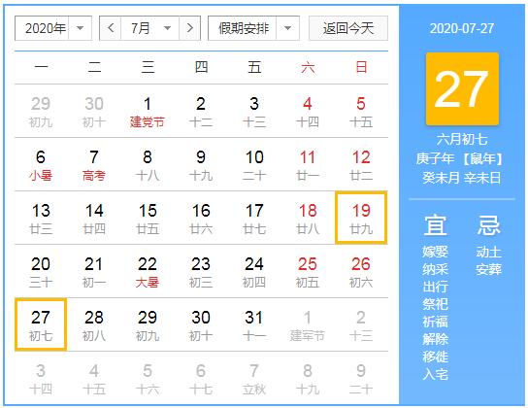Select Saturday July 25 date
Screen dimensions: 528x408
pyautogui.click(x=308, y=272)
